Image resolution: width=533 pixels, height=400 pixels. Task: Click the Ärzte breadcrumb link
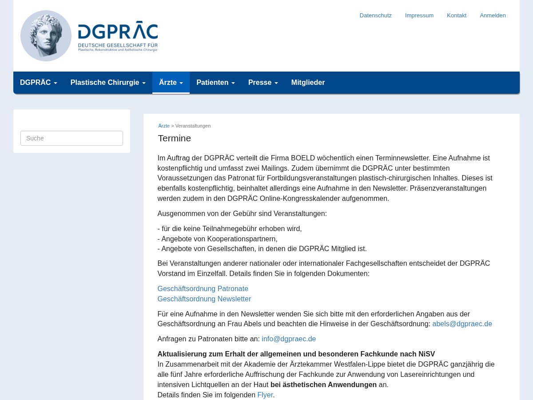tap(164, 126)
